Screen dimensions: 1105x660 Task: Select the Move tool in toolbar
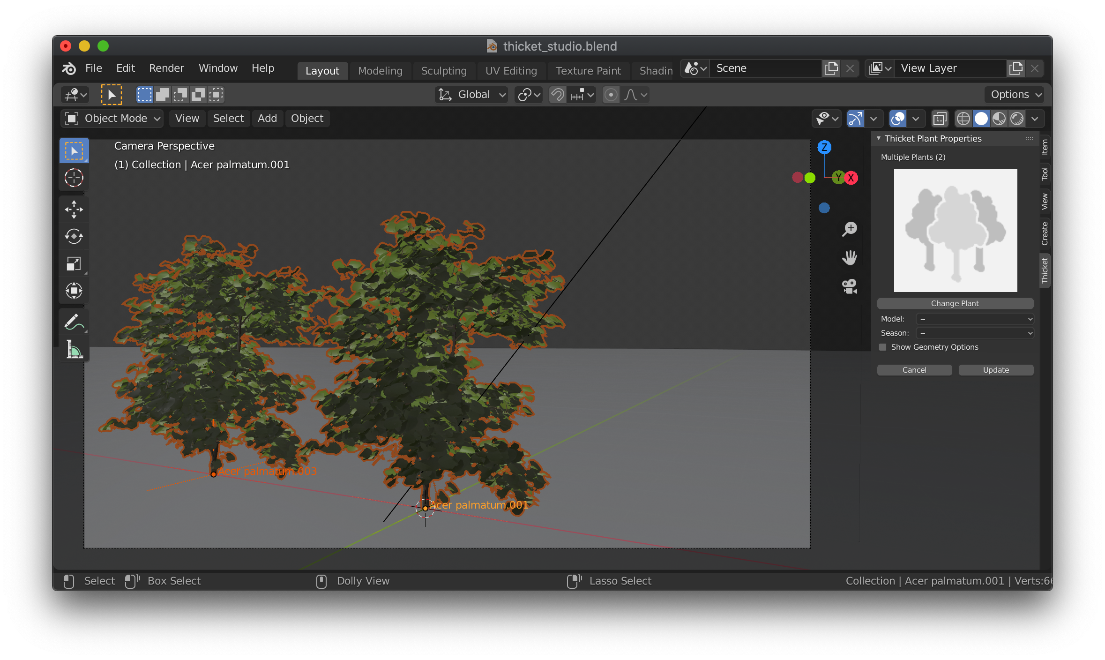click(x=74, y=209)
